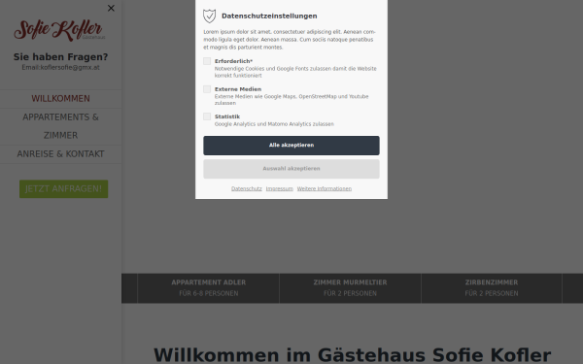This screenshot has height=364, width=583.
Task: Open the Appartements & Zimmer menu item
Action: (60, 126)
